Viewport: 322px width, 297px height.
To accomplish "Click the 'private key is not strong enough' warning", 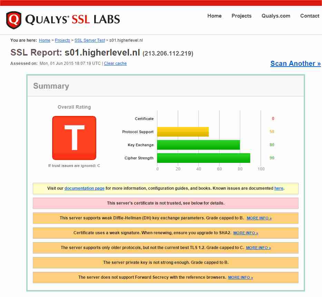I will (x=166, y=262).
